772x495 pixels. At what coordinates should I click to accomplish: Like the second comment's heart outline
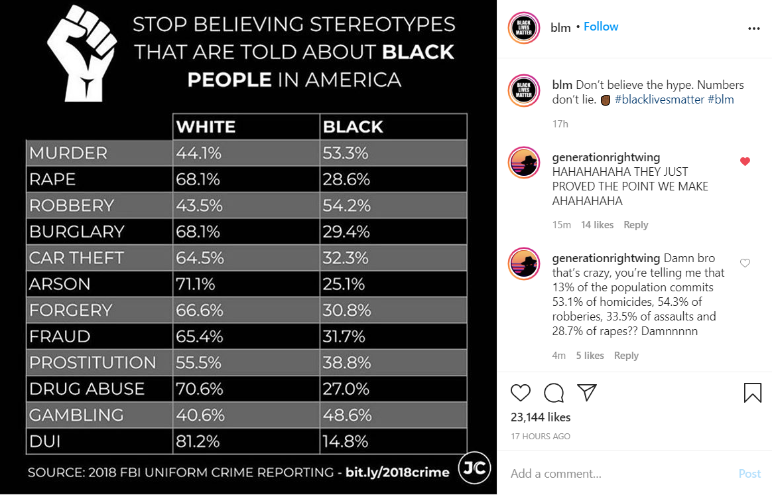pyautogui.click(x=745, y=262)
